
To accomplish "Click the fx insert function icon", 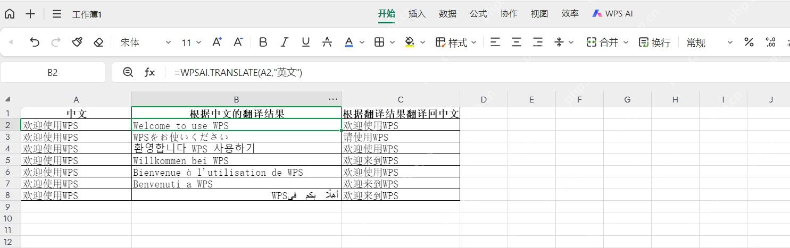I will tap(149, 72).
